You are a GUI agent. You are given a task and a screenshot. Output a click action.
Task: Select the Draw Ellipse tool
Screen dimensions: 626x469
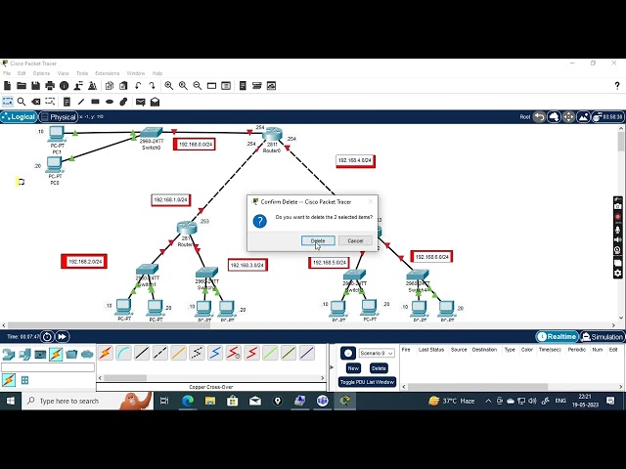(x=110, y=102)
